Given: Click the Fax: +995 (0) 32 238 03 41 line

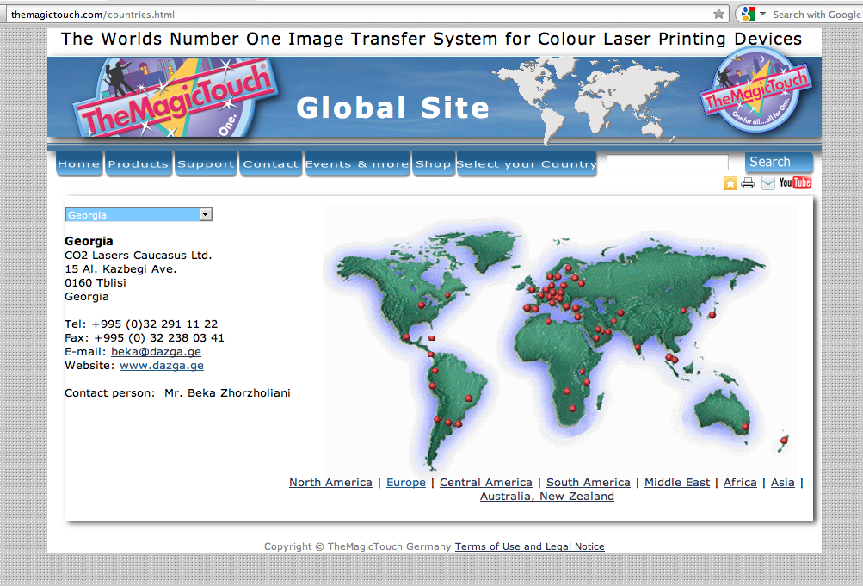Looking at the screenshot, I should (145, 338).
